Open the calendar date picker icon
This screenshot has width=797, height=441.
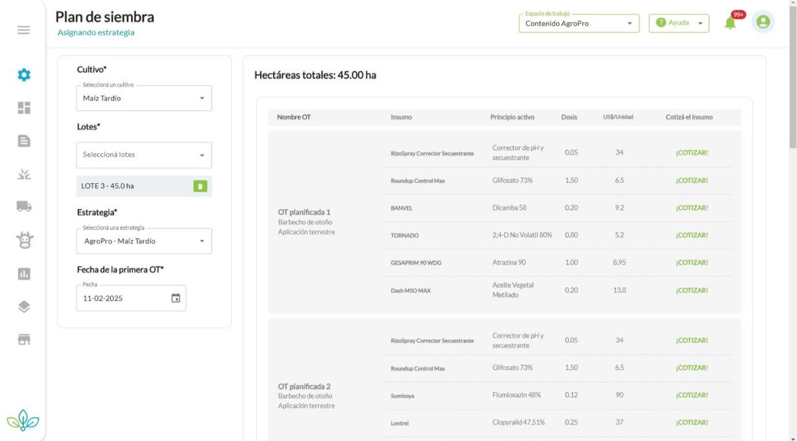(176, 298)
